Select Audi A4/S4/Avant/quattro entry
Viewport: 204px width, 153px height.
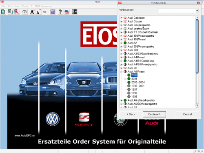click(142, 64)
